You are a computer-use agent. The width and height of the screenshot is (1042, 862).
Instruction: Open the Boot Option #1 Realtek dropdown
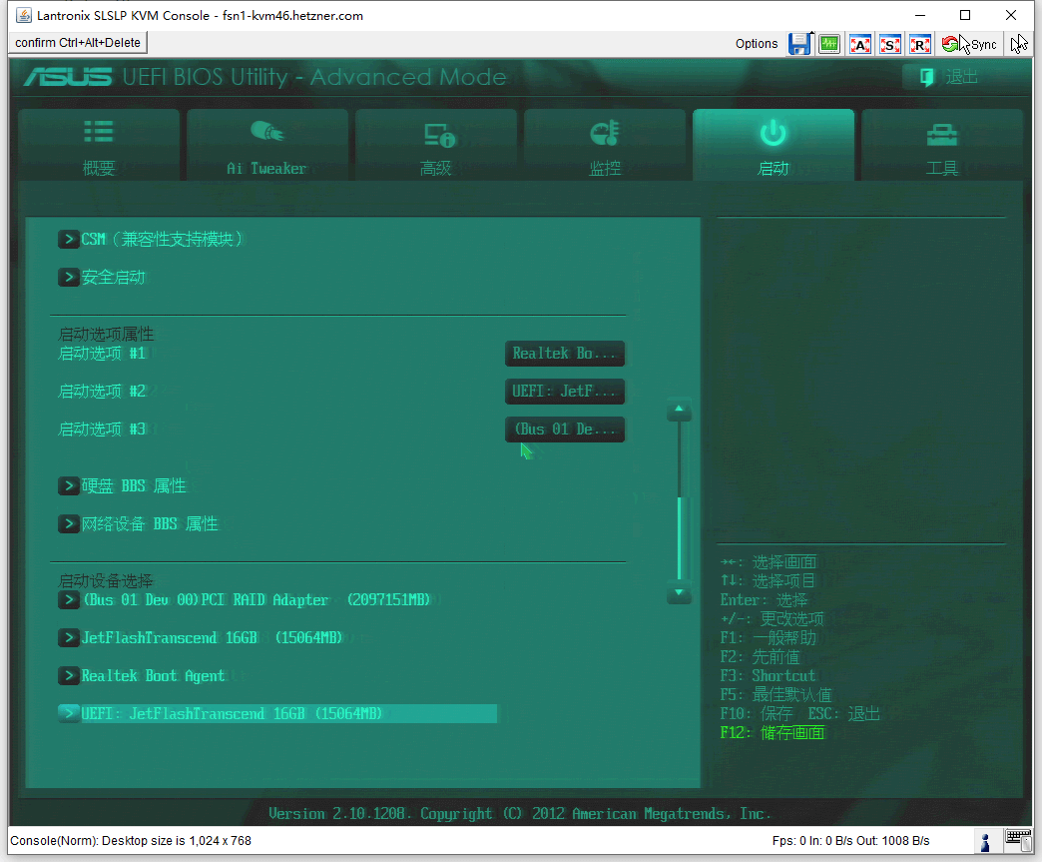(565, 354)
